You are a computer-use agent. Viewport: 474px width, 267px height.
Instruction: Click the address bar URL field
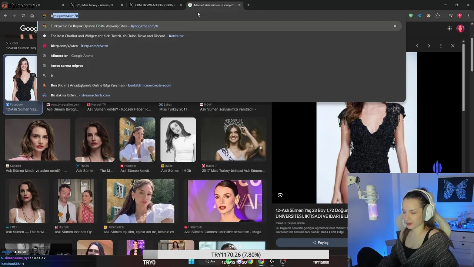(x=222, y=16)
